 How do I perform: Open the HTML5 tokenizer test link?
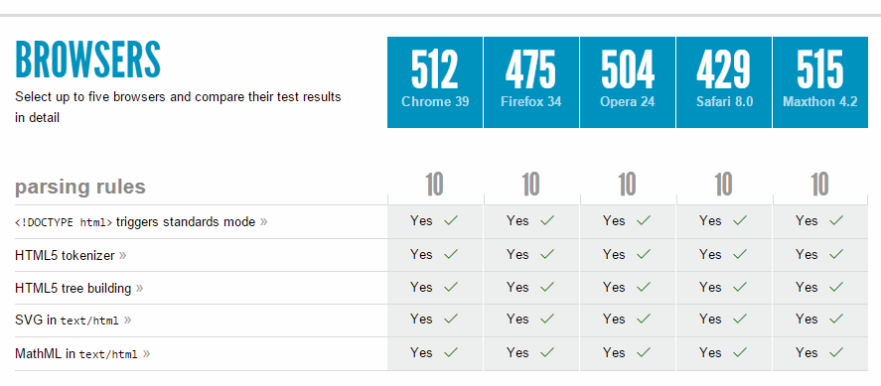coord(65,256)
